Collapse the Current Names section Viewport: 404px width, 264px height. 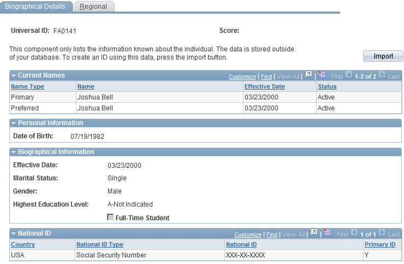[14, 75]
